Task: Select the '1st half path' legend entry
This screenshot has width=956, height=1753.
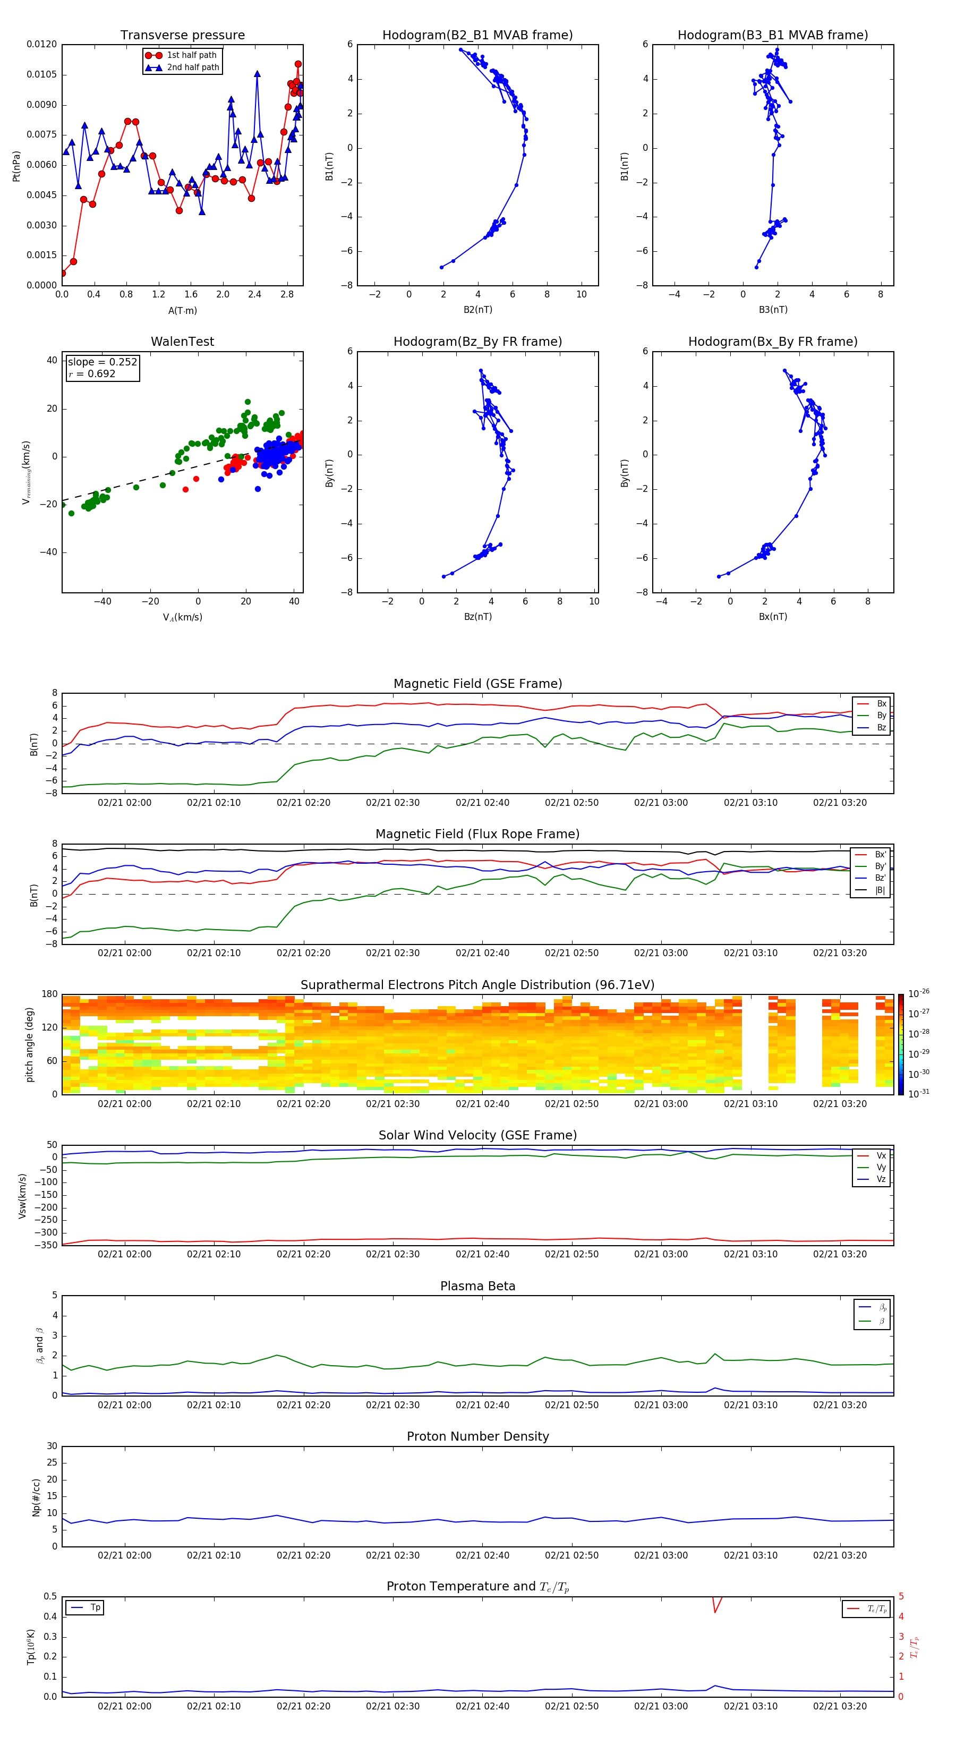Action: point(182,55)
